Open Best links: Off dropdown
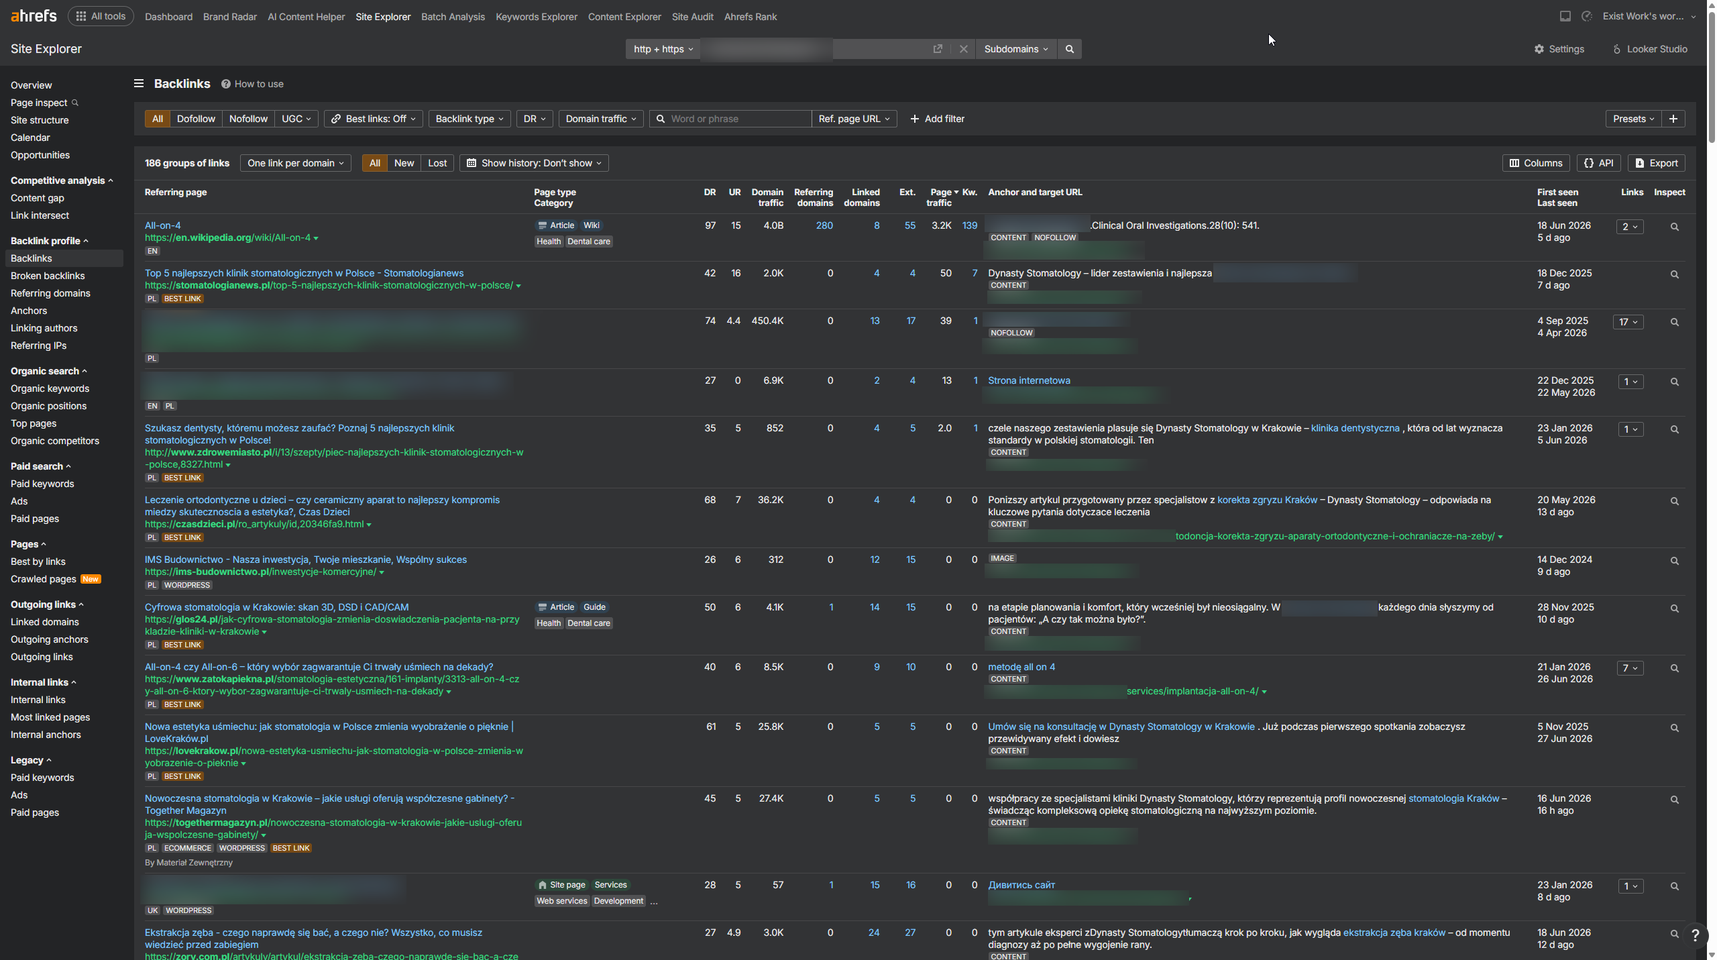1717x960 pixels. pos(374,119)
